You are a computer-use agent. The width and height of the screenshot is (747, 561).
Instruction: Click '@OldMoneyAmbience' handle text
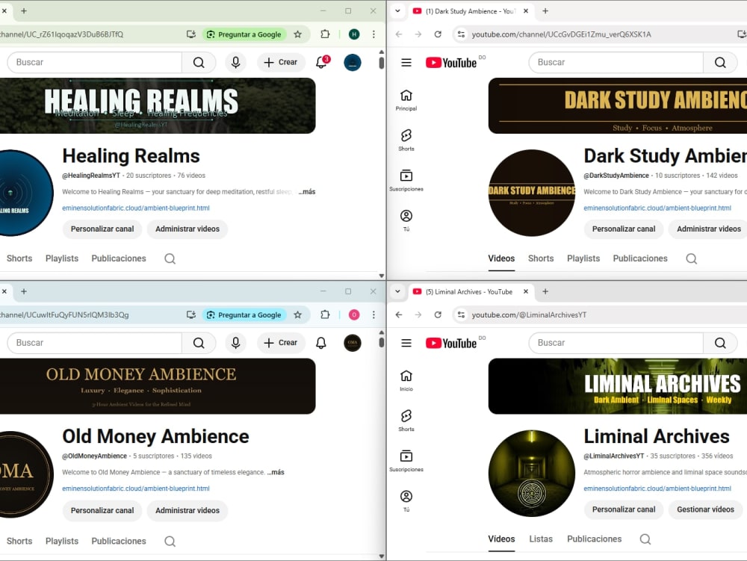tap(94, 456)
